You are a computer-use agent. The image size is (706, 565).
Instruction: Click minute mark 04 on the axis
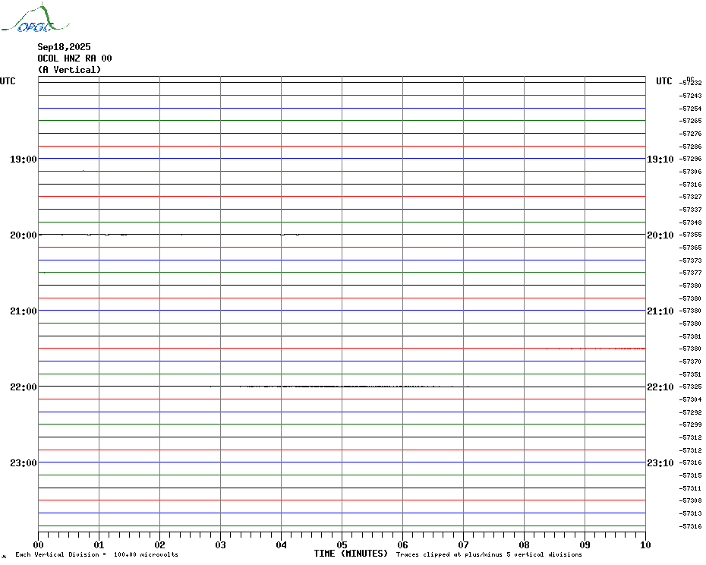click(282, 544)
